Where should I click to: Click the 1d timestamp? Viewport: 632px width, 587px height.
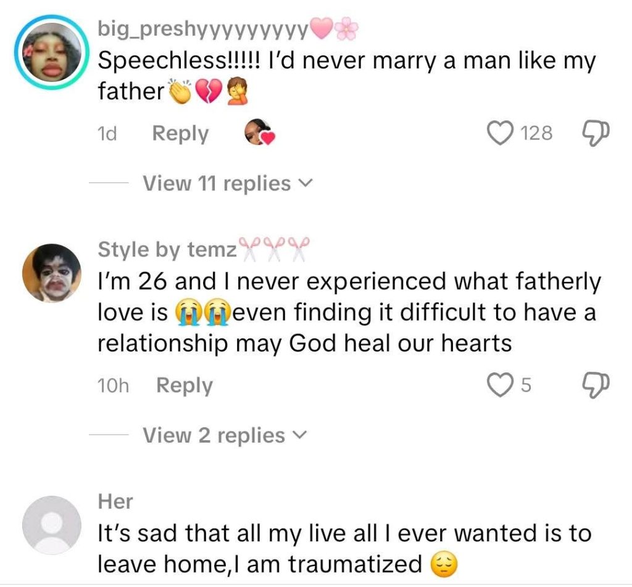[x=107, y=134]
